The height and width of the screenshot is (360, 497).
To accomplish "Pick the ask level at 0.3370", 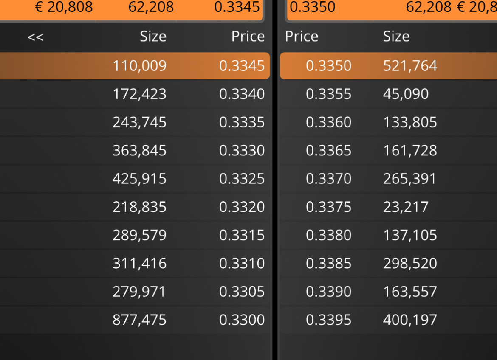I will pyautogui.click(x=388, y=179).
